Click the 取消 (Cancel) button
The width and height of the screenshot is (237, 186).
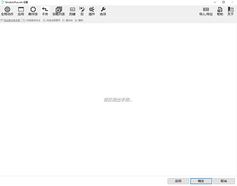(x=224, y=181)
